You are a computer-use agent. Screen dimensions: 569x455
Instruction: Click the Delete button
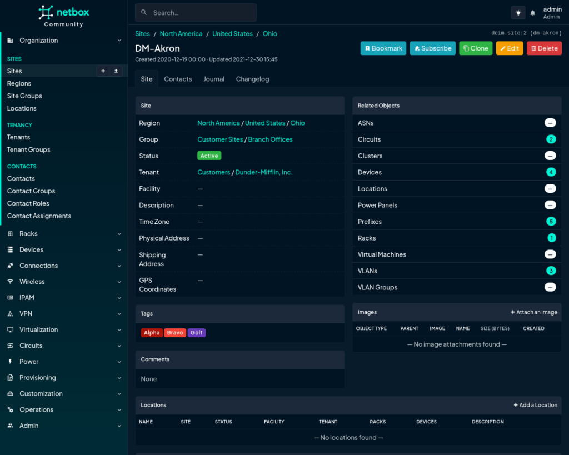pos(544,48)
